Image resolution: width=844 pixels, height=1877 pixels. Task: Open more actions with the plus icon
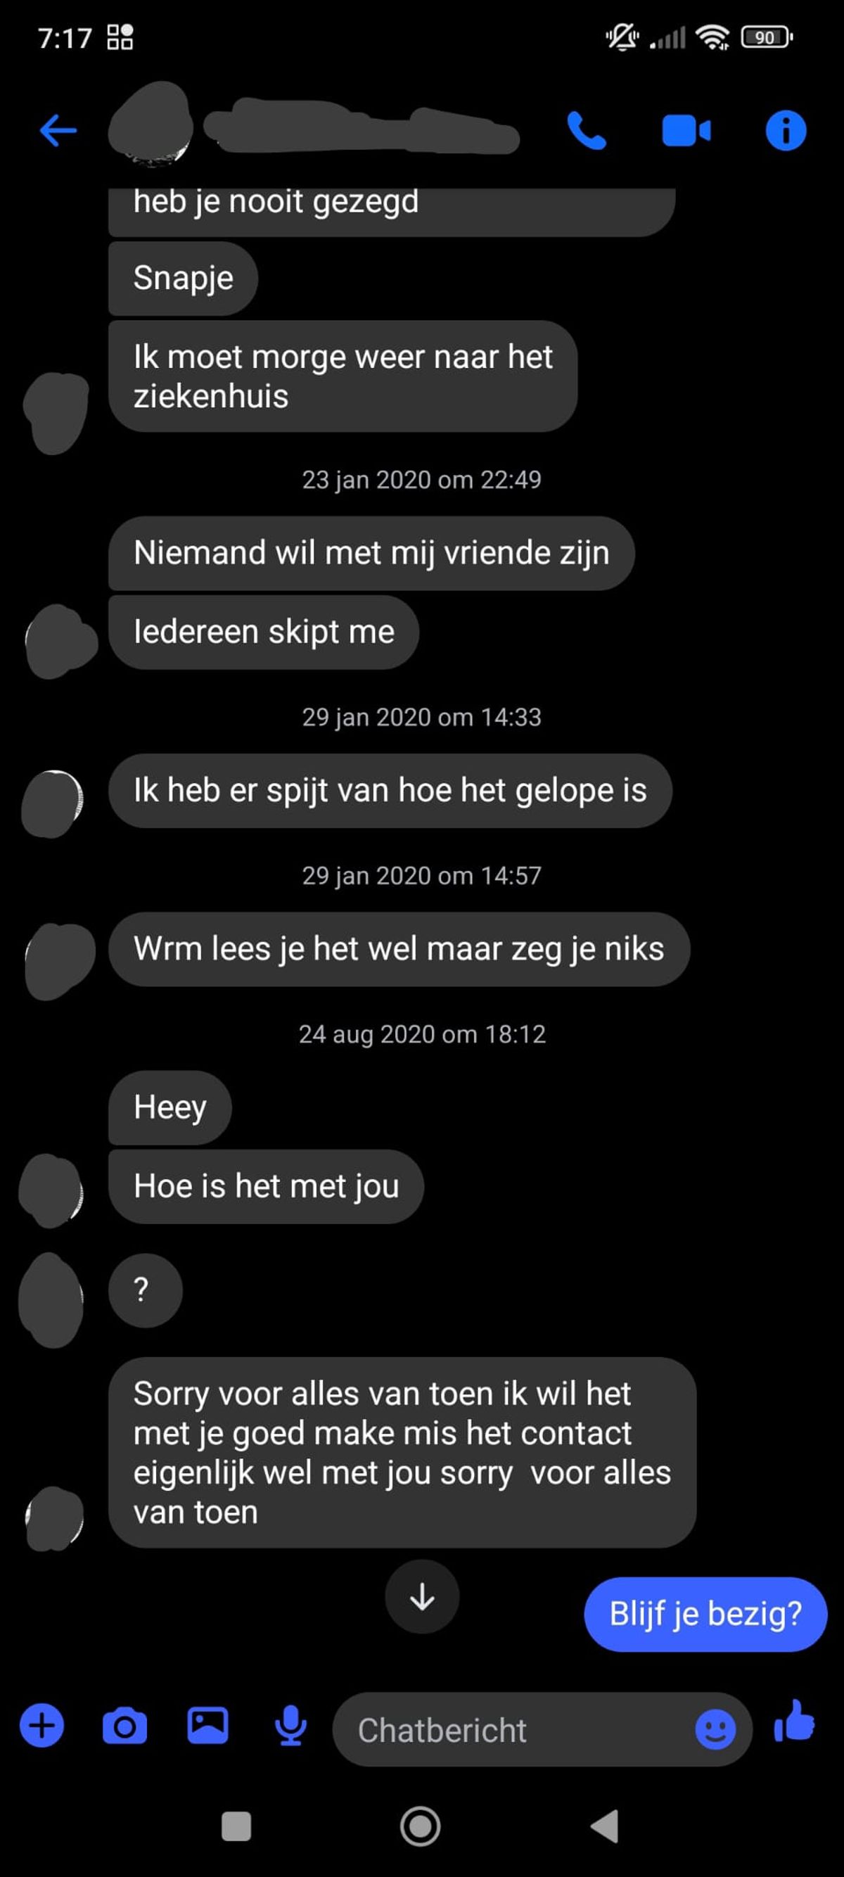coord(41,1726)
